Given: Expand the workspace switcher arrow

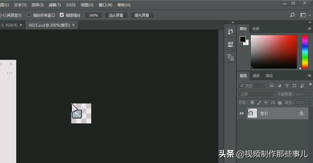Looking at the screenshot, I should pyautogui.click(x=310, y=15).
